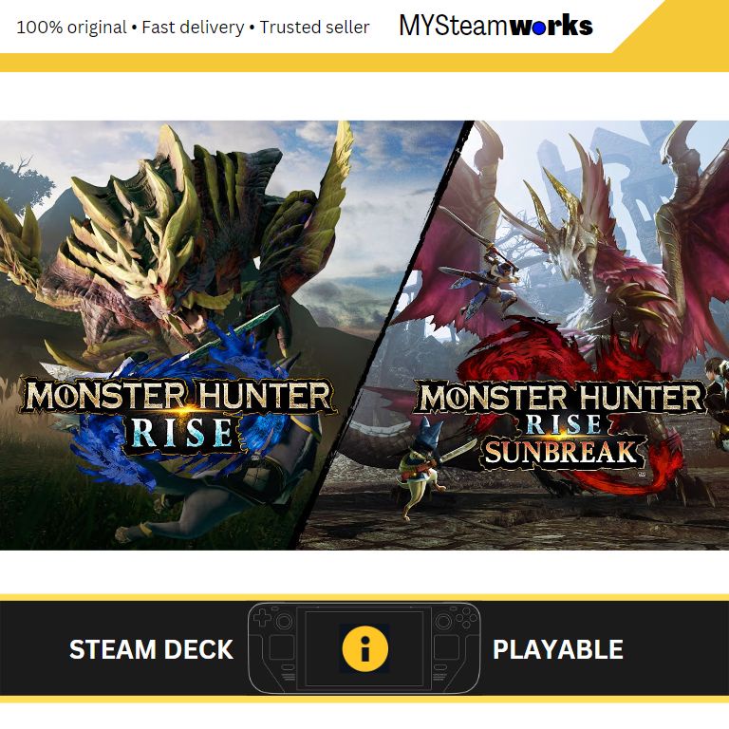Click the STEAM DECK label
This screenshot has height=729, width=729.
tap(151, 649)
